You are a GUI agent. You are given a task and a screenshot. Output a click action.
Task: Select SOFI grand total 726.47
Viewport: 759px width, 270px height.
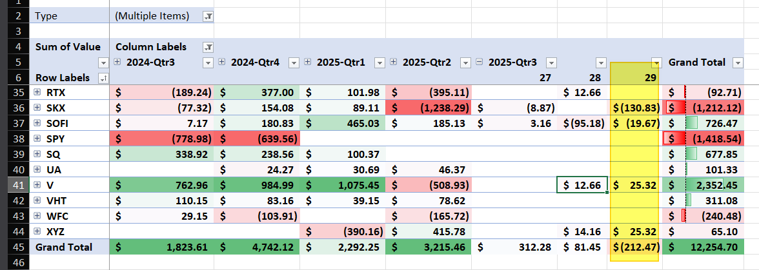[703, 124]
